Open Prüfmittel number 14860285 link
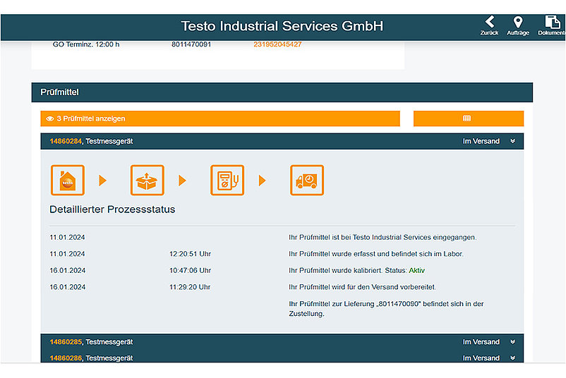Image resolution: width=566 pixels, height=378 pixels. pos(66,341)
